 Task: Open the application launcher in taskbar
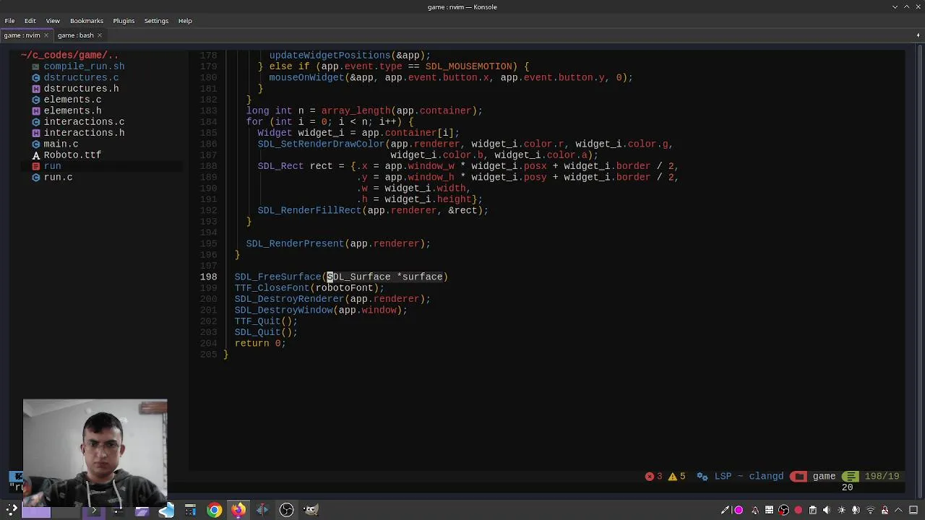pyautogui.click(x=10, y=510)
